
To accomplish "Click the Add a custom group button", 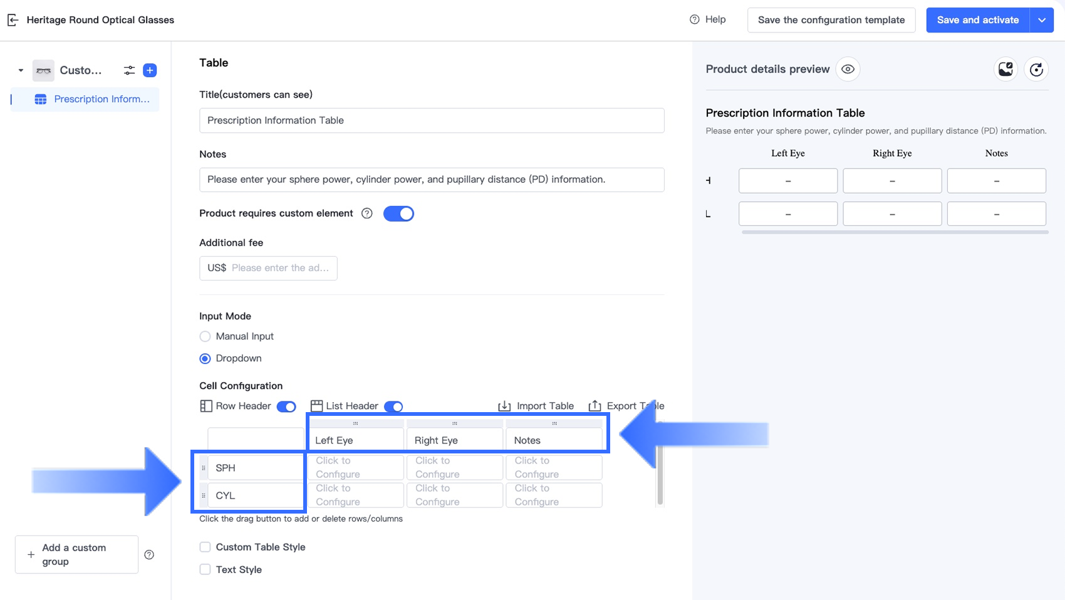I will (x=76, y=554).
